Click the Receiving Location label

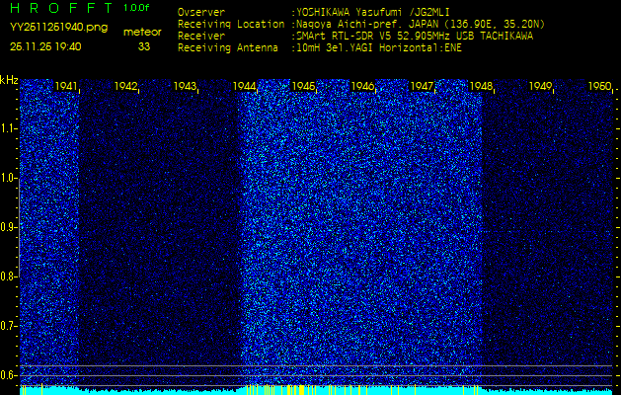(x=231, y=24)
